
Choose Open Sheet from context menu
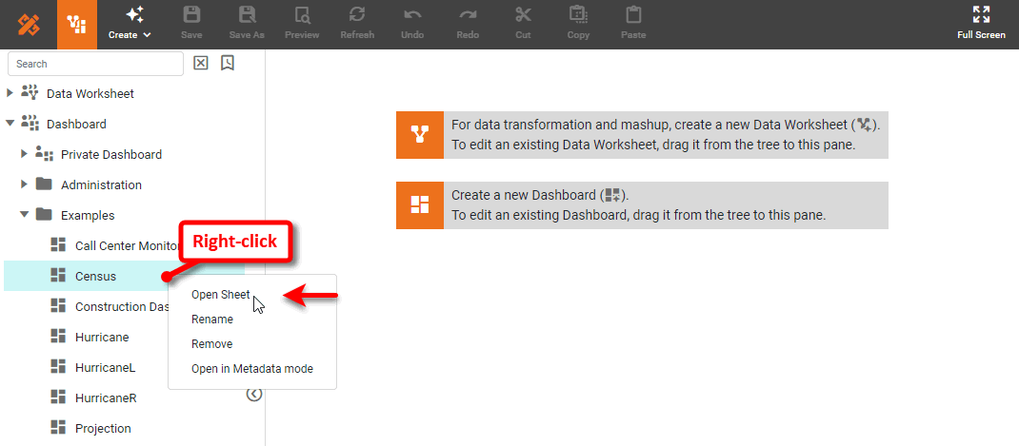(220, 295)
